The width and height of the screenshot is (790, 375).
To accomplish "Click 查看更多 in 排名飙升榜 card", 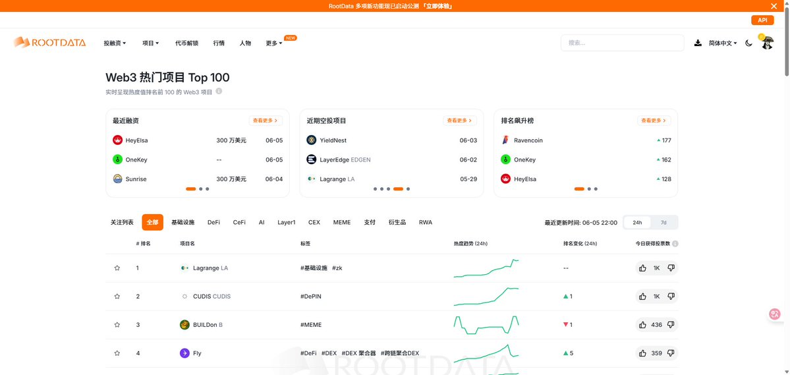I will [x=654, y=121].
